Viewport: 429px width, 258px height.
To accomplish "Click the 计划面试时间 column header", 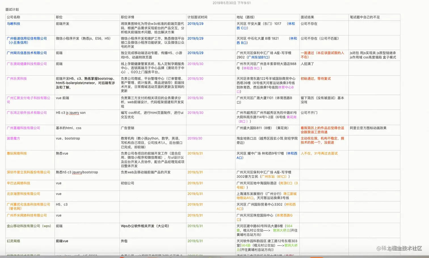I will tap(197, 17).
